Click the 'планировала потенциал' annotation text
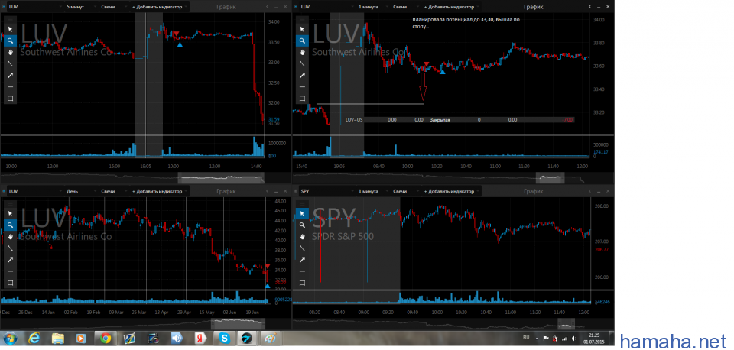The width and height of the screenshot is (734, 350). coord(466,23)
